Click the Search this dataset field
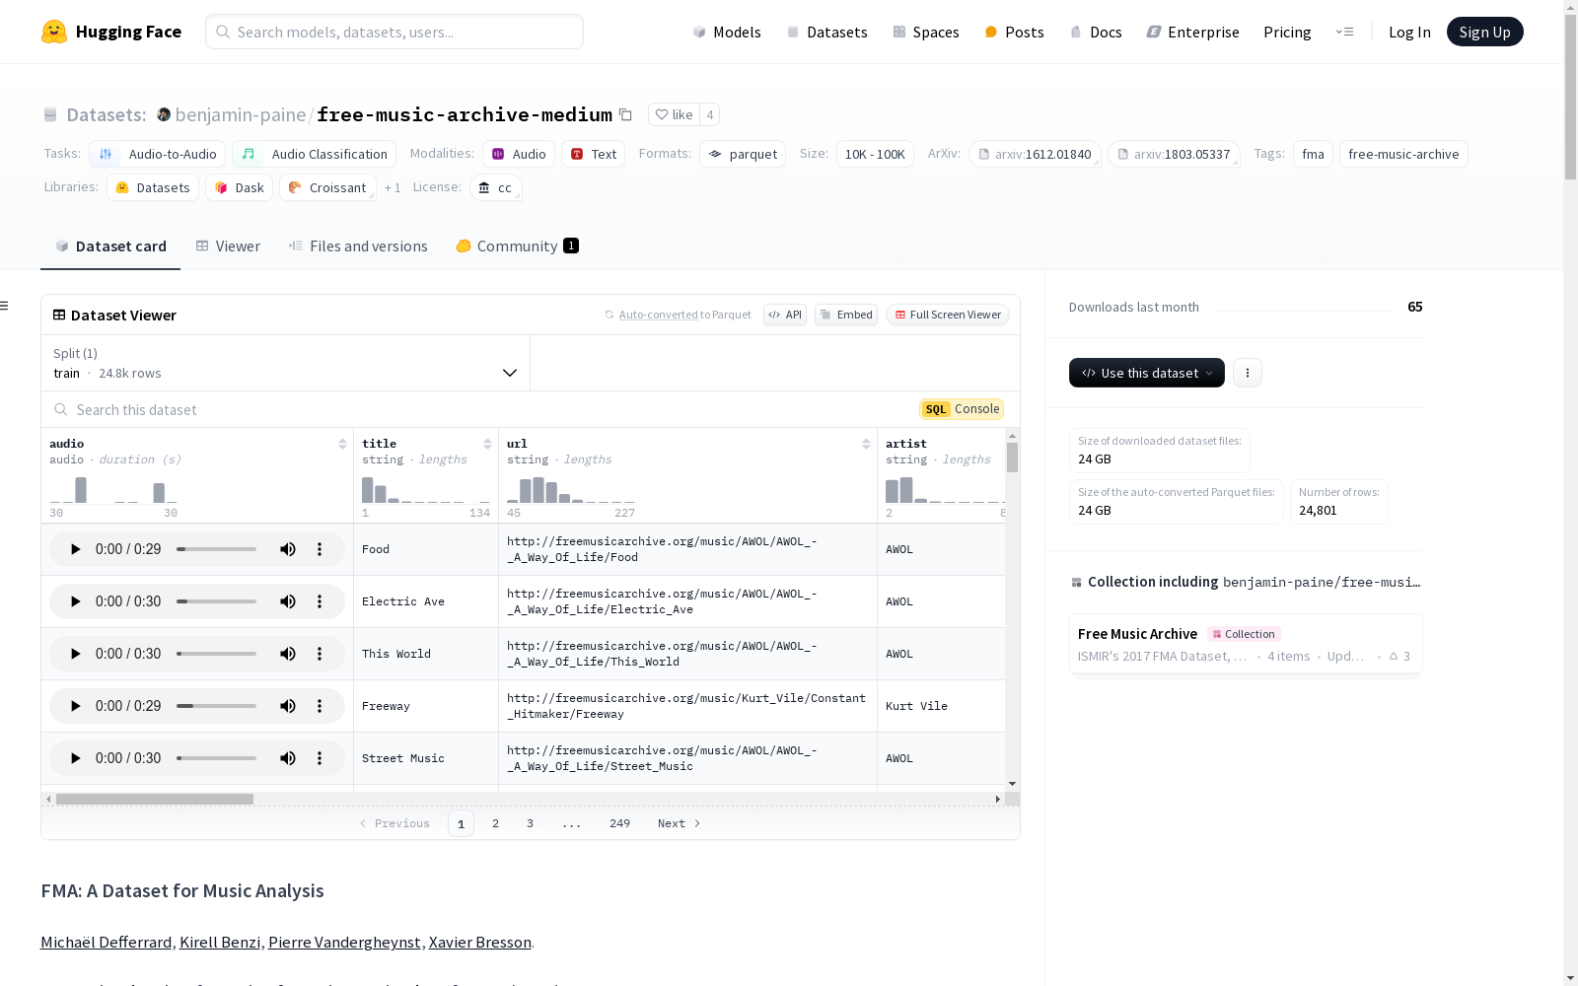 483,409
